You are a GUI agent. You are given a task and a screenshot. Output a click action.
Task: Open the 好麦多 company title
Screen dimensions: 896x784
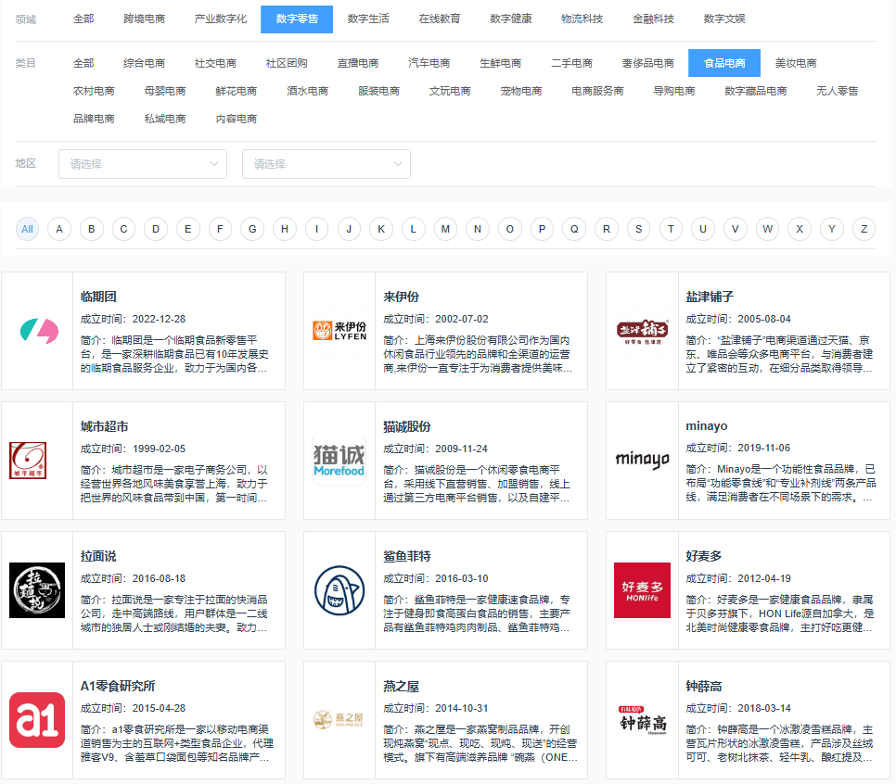click(703, 556)
